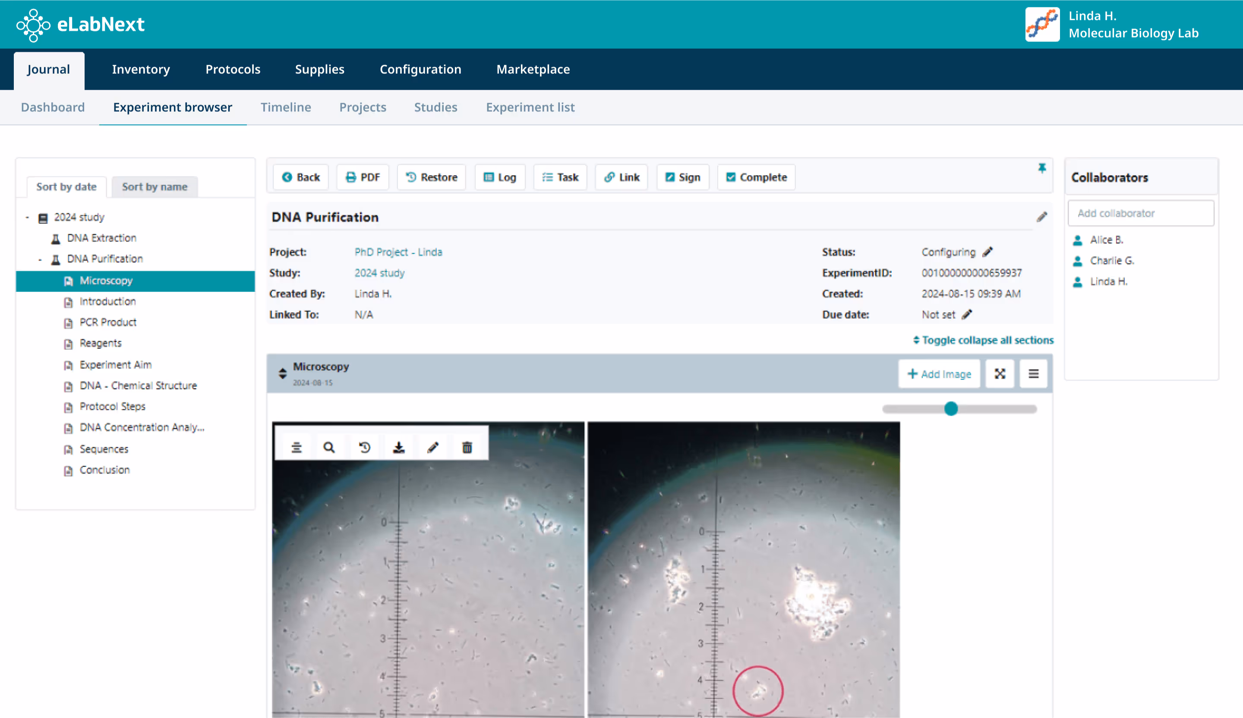Open the Projects subtab
The width and height of the screenshot is (1243, 718).
(363, 107)
